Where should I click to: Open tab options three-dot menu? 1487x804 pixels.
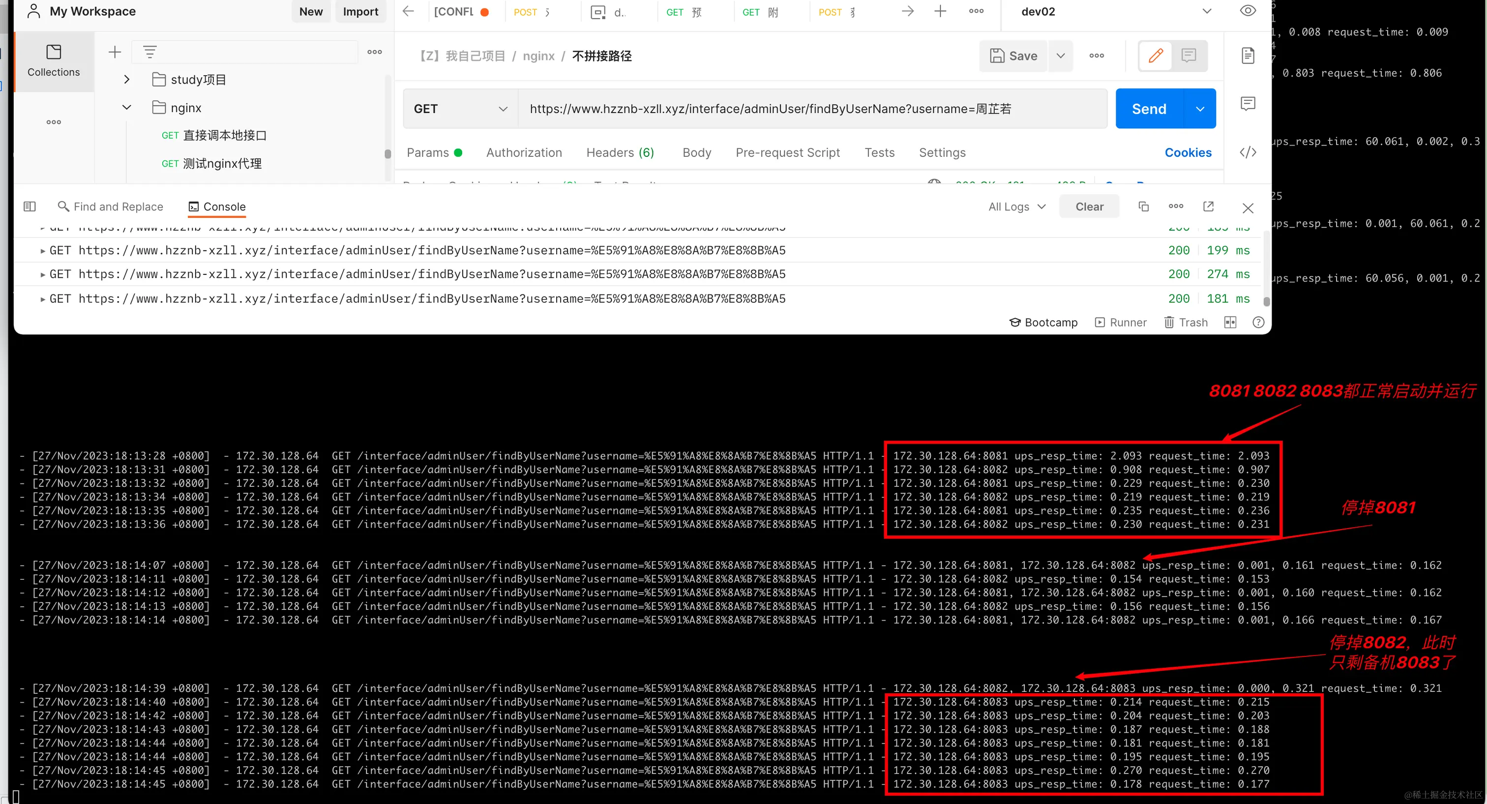pos(976,11)
